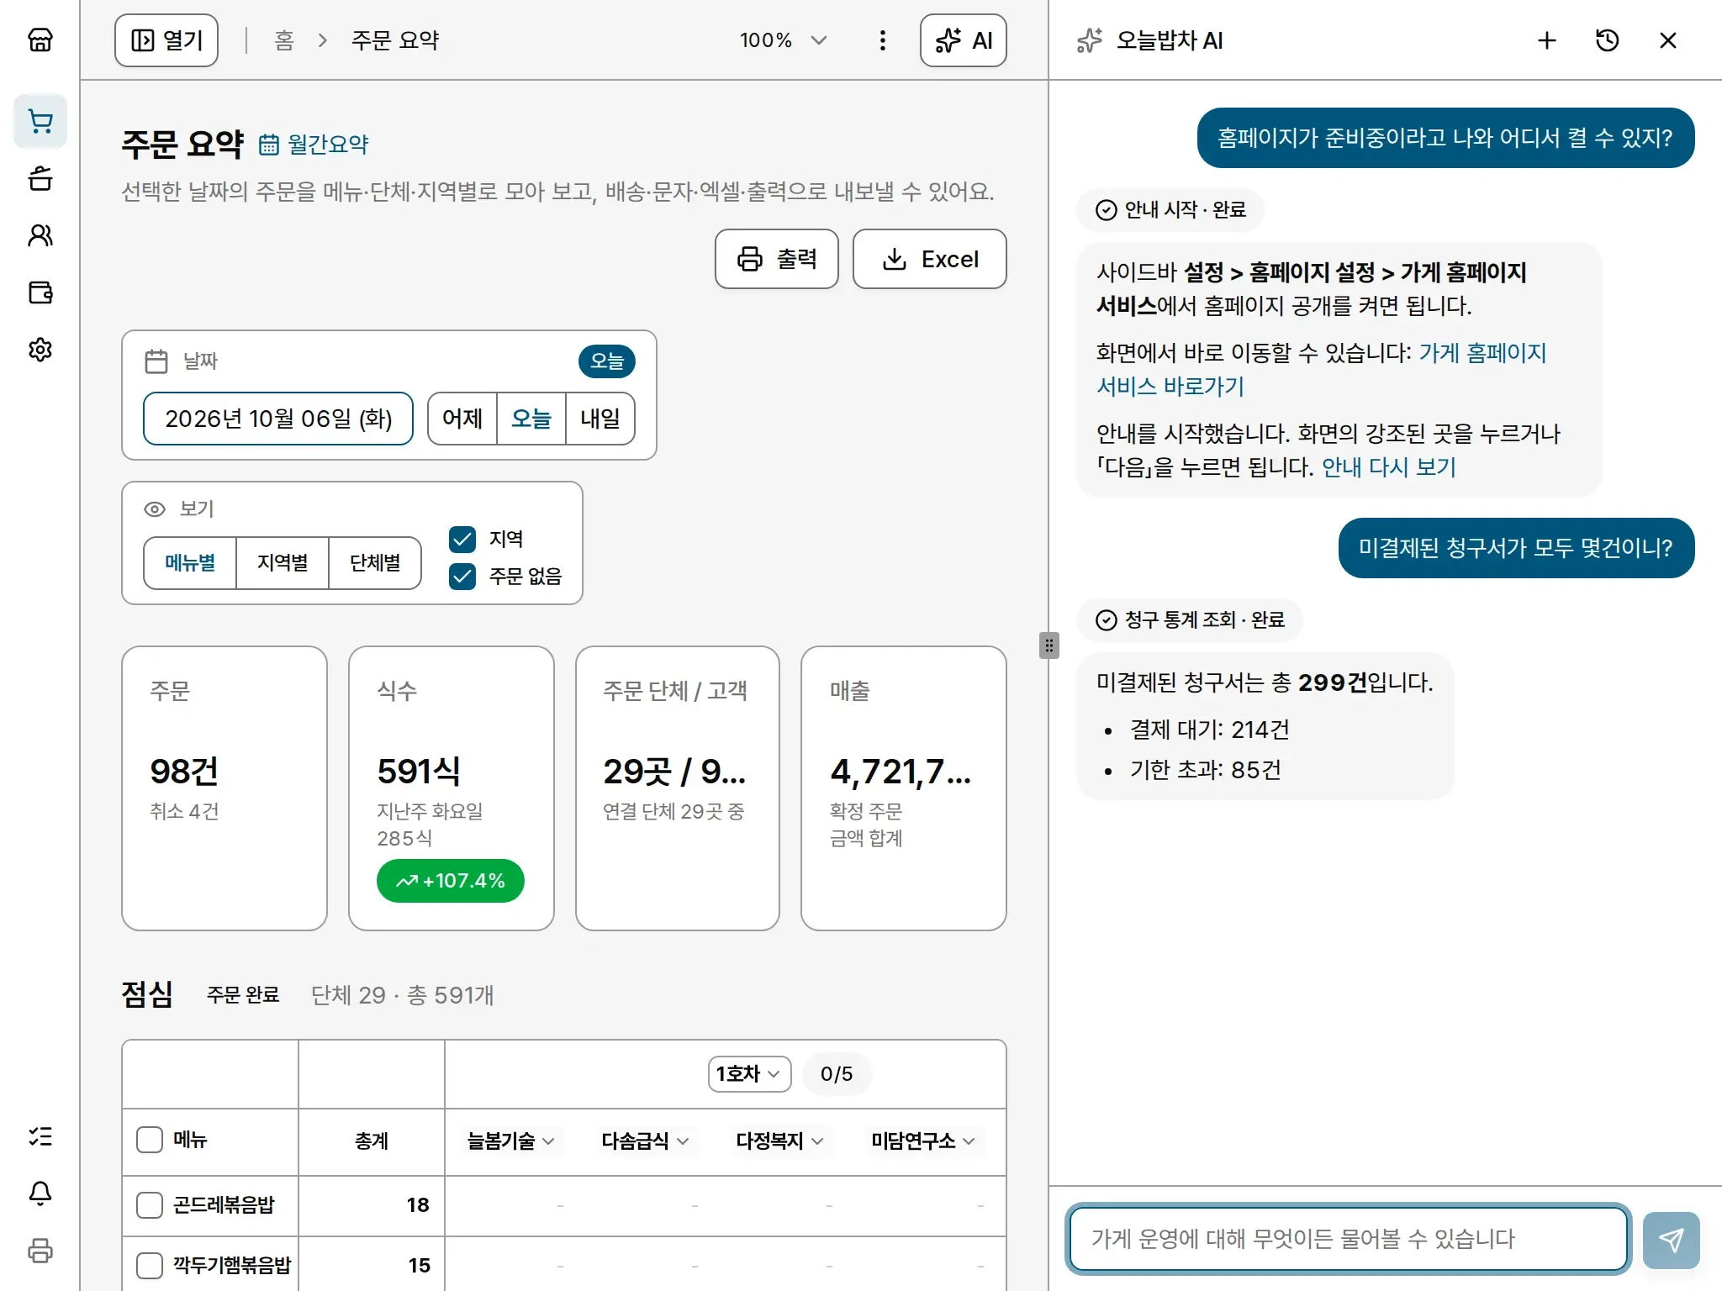
Task: Expand the 다솜급식 column dropdown
Action: click(646, 1141)
